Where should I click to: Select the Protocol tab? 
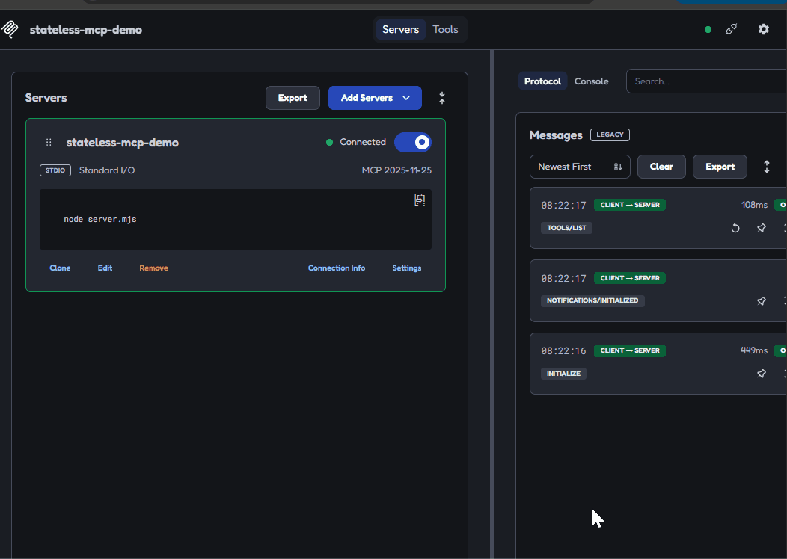pos(542,81)
